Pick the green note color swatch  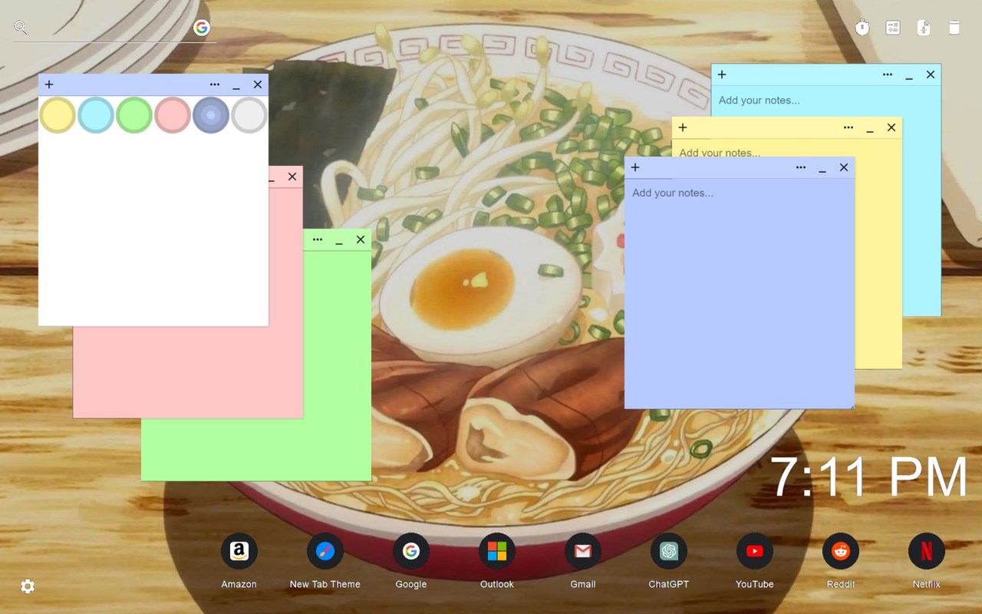tap(134, 115)
